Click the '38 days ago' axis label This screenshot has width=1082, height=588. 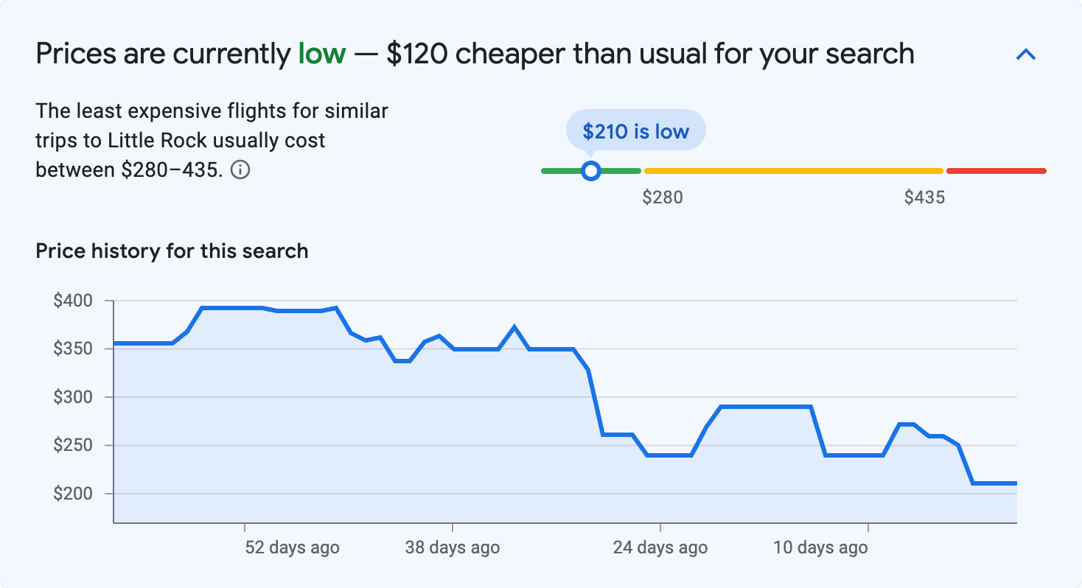pyautogui.click(x=451, y=547)
